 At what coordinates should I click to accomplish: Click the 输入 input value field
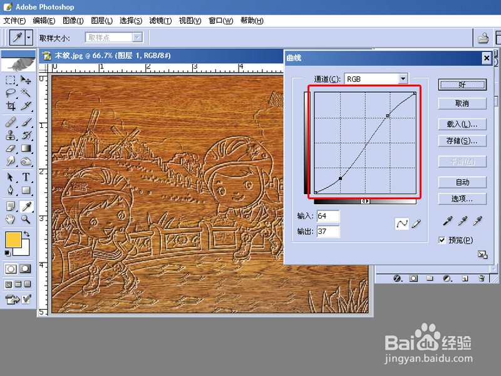[328, 216]
